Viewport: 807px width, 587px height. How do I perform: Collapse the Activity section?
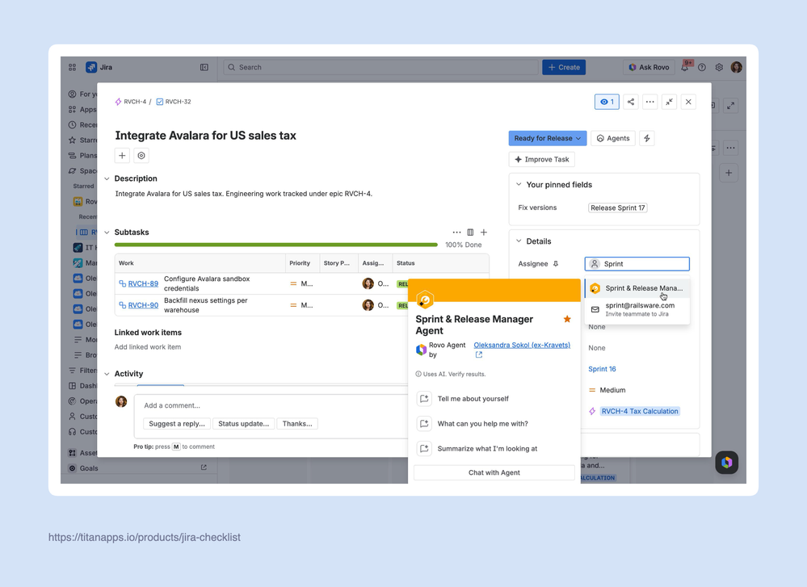point(107,374)
